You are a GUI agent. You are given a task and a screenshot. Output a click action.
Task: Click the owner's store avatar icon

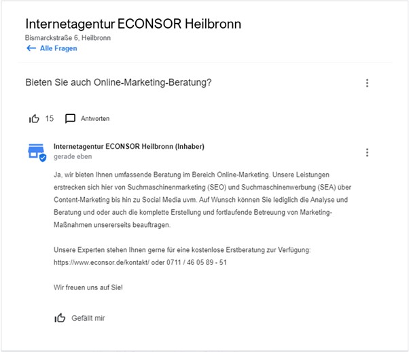(35, 152)
